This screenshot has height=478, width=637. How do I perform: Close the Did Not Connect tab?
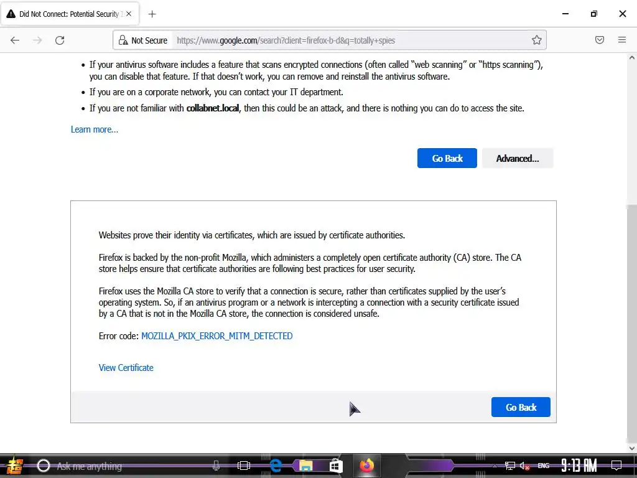(129, 14)
